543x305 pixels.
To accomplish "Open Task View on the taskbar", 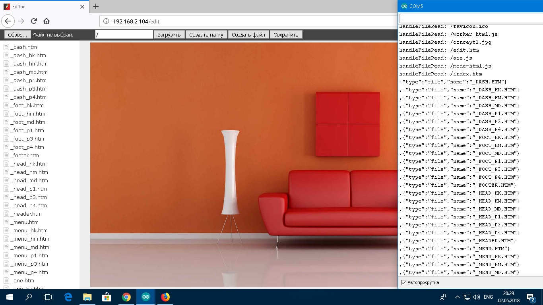I will pyautogui.click(x=48, y=297).
